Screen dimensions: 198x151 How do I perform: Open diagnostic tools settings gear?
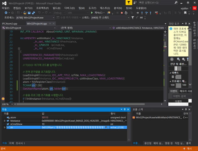tap(172, 59)
